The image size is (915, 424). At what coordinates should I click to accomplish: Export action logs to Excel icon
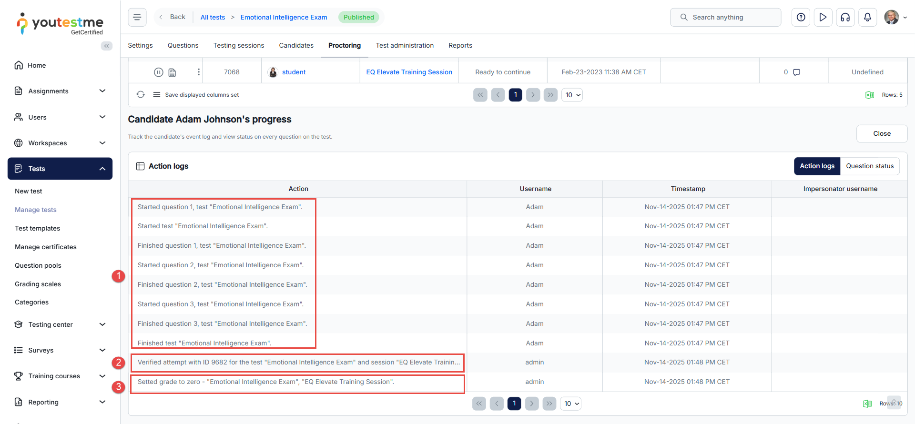click(867, 404)
